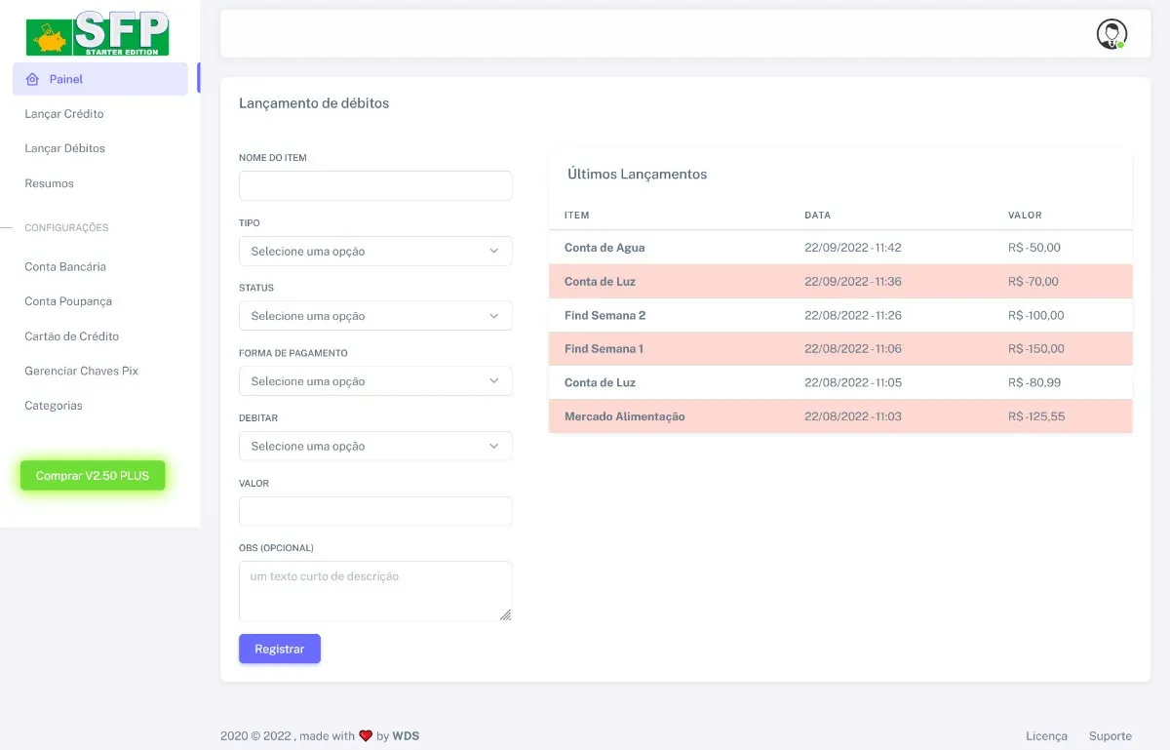Image resolution: width=1170 pixels, height=750 pixels.
Task: Go to Lançar Crédito in sidebar
Action: 64,114
